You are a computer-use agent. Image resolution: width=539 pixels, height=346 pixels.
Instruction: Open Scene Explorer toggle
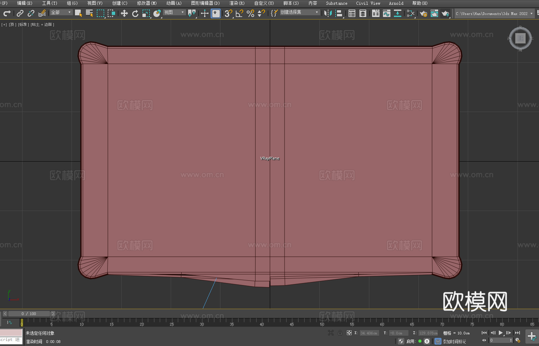352,13
